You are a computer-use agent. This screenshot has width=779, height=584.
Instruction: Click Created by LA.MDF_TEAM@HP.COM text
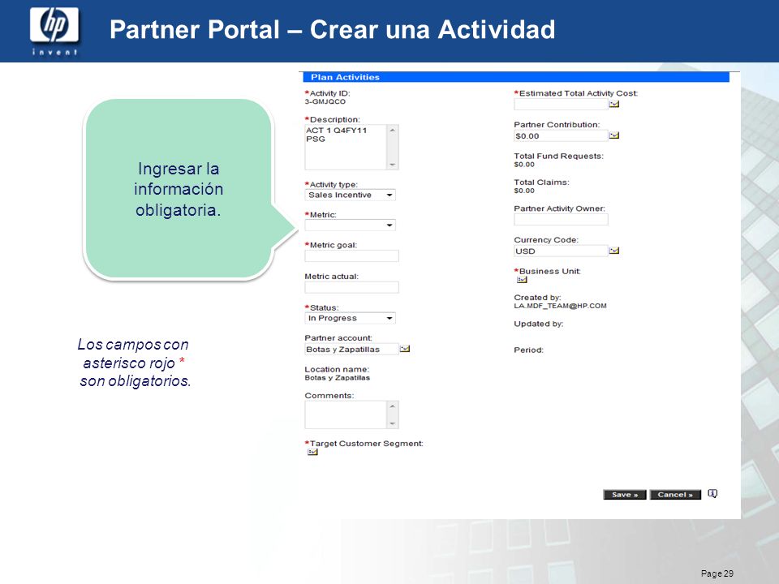click(560, 306)
